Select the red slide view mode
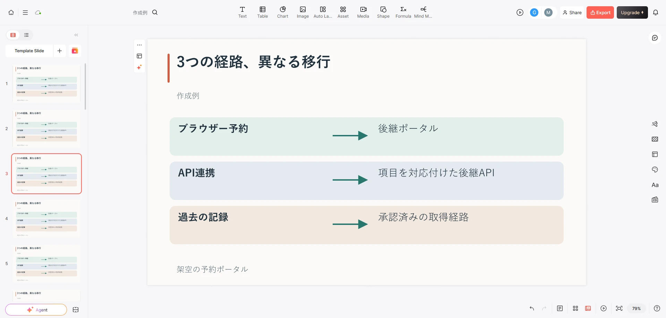The width and height of the screenshot is (666, 318). point(588,308)
